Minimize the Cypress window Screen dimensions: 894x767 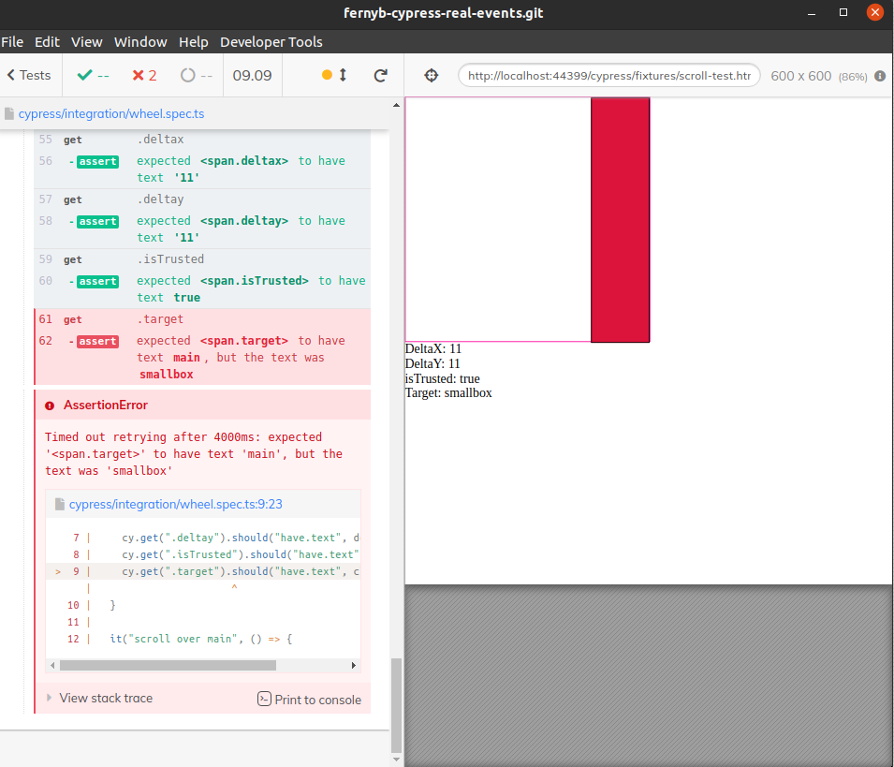[x=812, y=12]
